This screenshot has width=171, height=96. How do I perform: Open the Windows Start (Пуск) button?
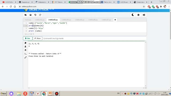(3, 94)
